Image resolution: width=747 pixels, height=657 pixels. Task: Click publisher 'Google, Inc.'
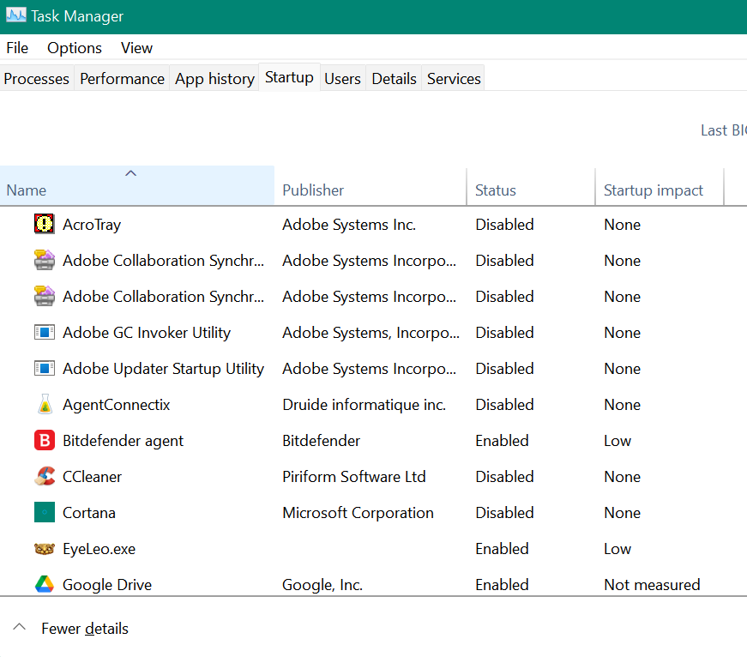coord(322,585)
